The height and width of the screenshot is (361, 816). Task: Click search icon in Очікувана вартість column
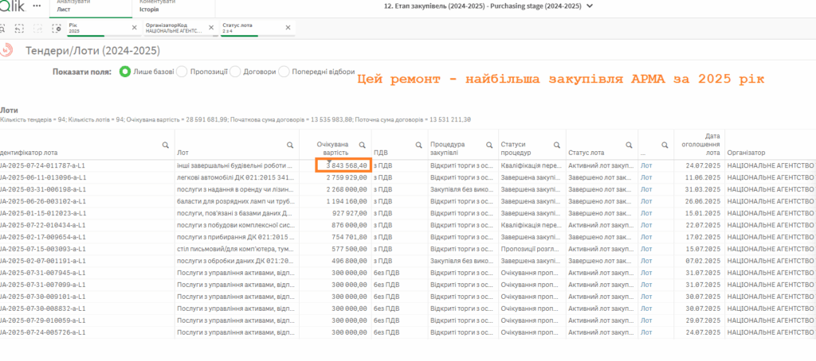pos(362,145)
